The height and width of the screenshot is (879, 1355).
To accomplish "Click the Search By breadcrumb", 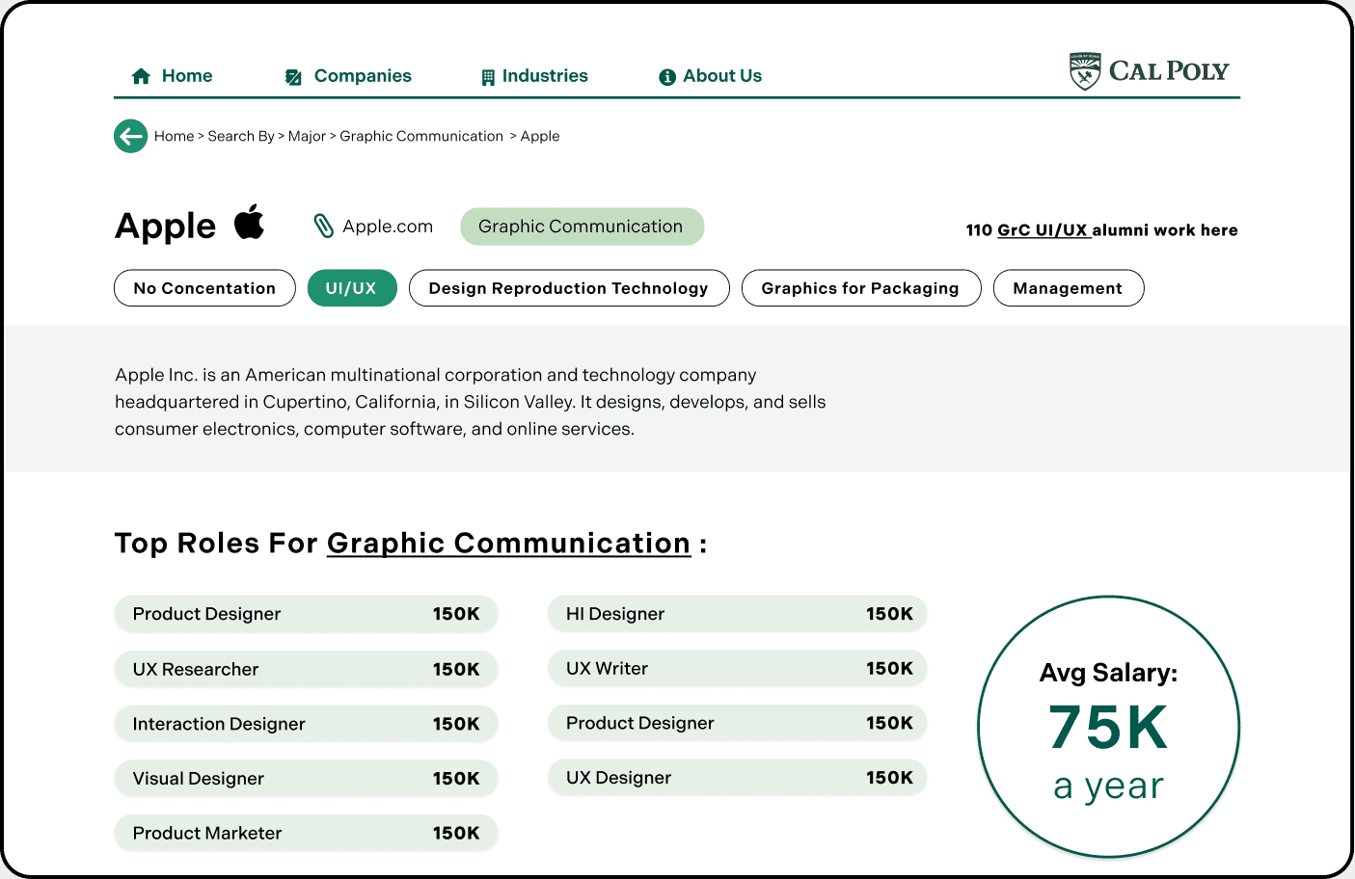I will [x=241, y=136].
